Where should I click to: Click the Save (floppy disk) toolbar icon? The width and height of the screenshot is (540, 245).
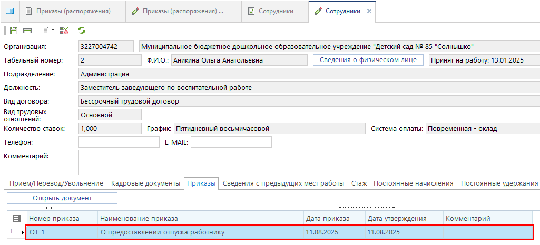(x=14, y=30)
